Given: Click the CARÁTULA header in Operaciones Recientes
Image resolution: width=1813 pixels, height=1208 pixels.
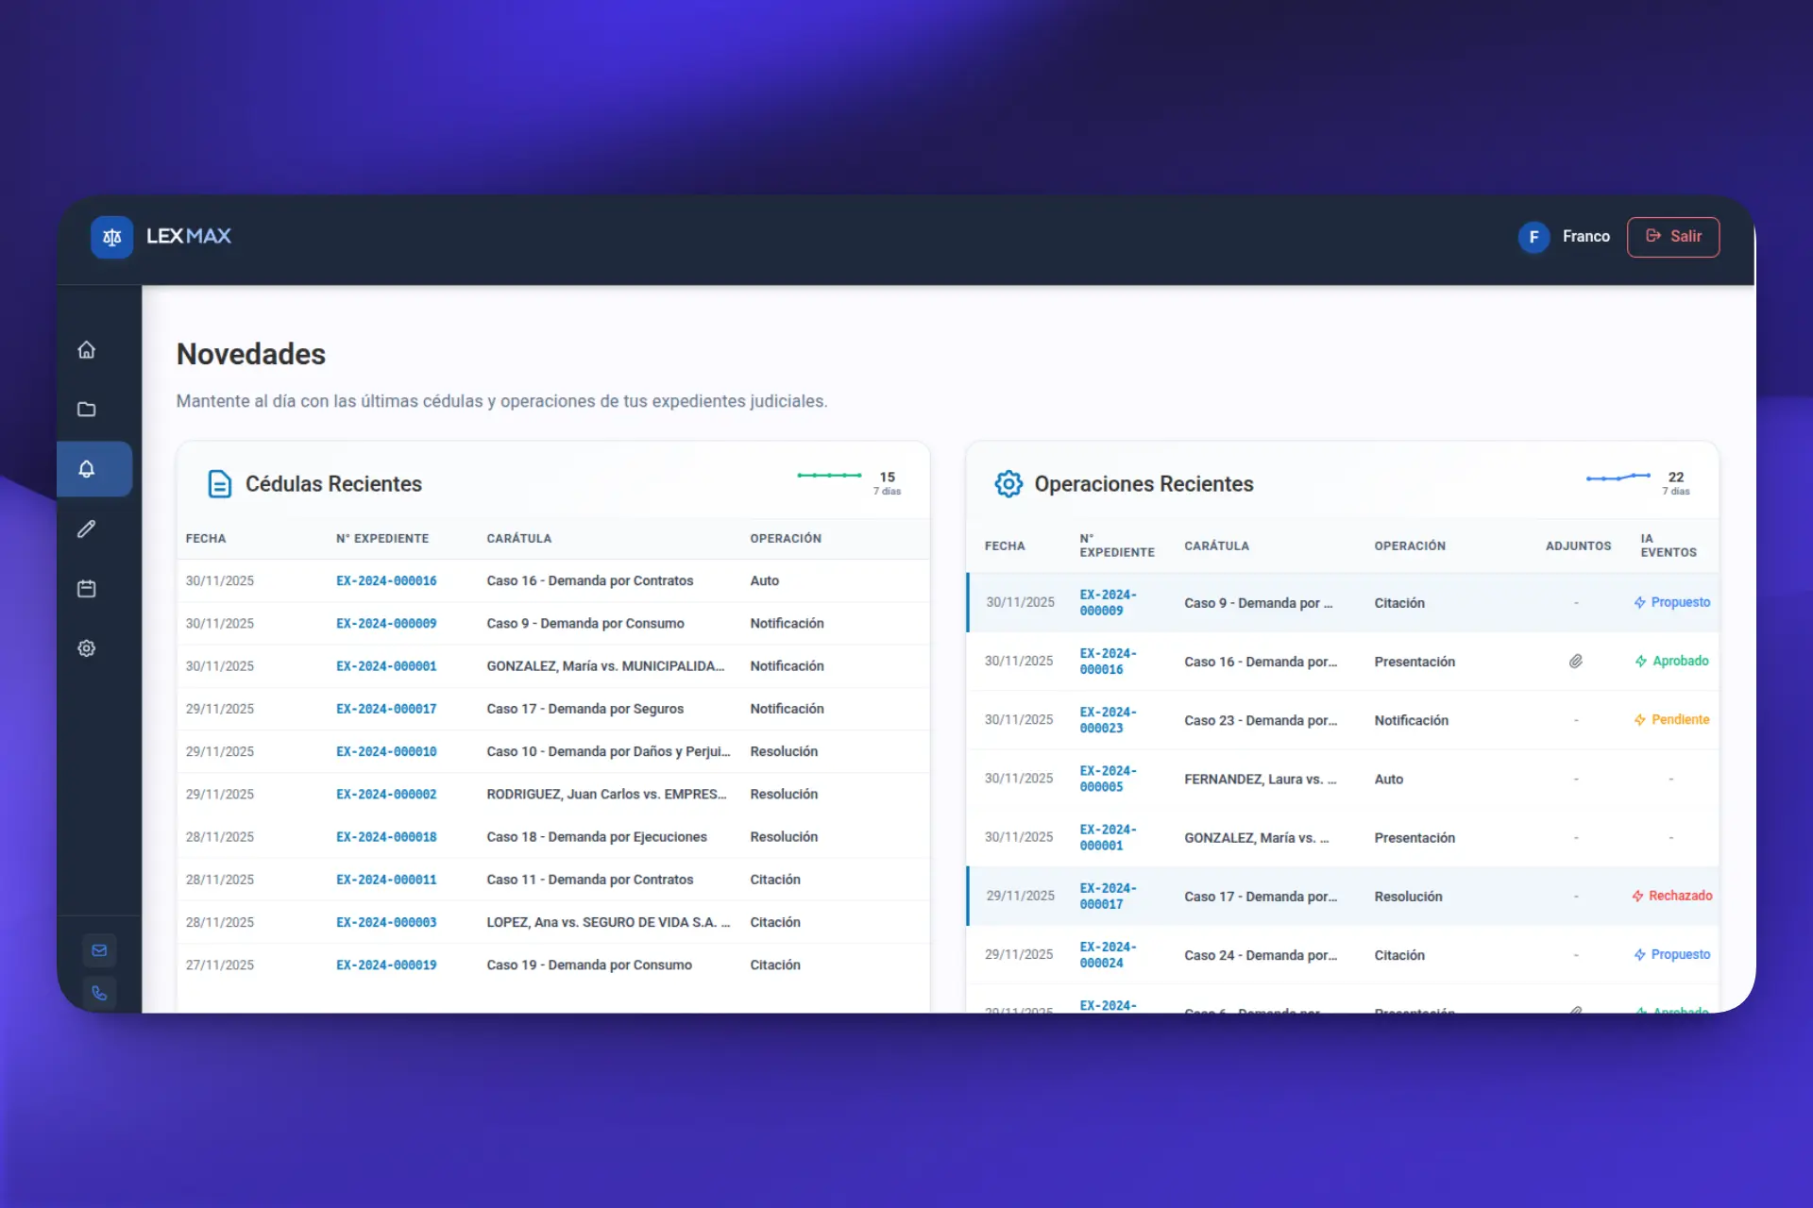Looking at the screenshot, I should (1216, 546).
